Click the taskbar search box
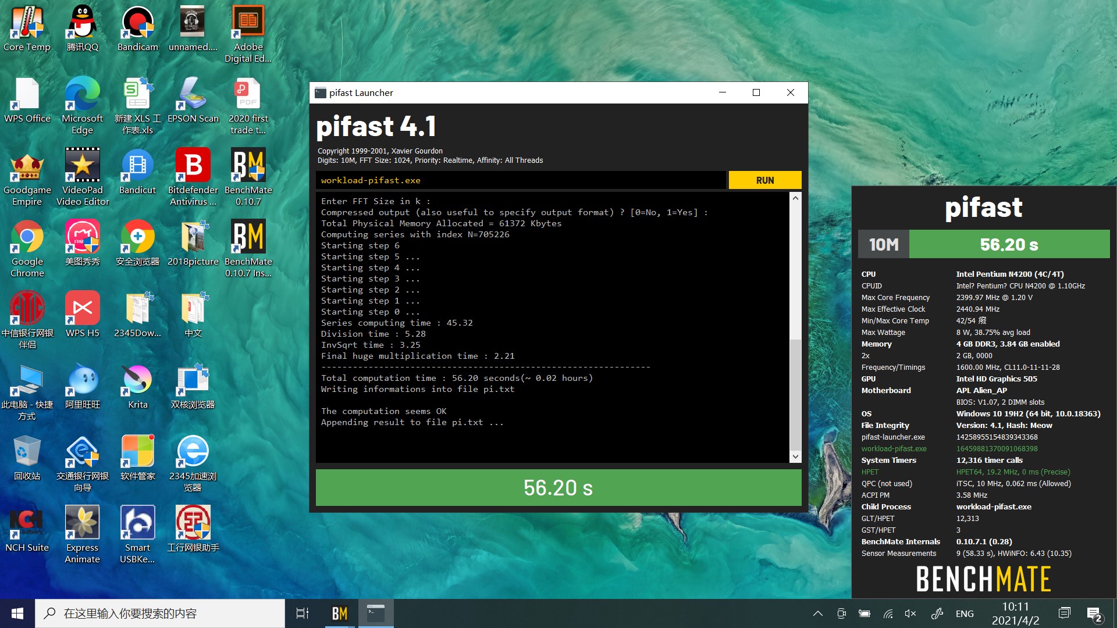Screen dimensions: 1117x628 click(x=160, y=613)
